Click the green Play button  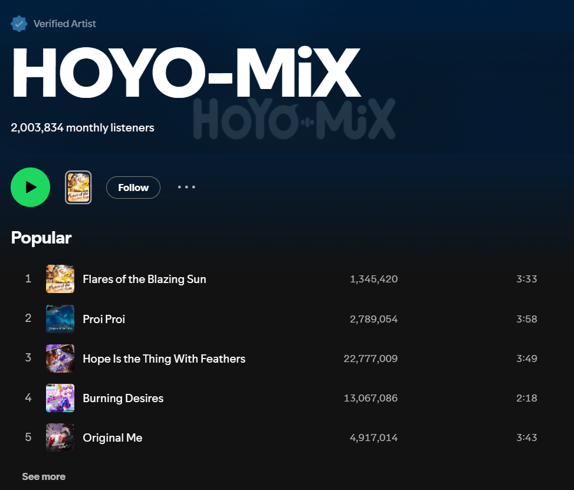tap(31, 188)
